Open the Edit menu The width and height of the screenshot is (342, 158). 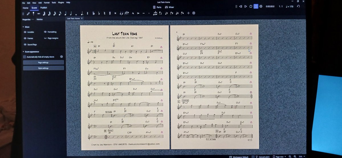click(28, 2)
